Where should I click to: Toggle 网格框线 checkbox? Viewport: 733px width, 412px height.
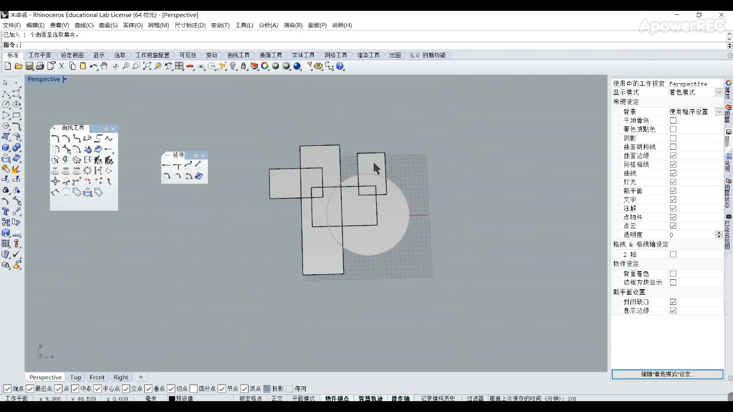coord(673,164)
